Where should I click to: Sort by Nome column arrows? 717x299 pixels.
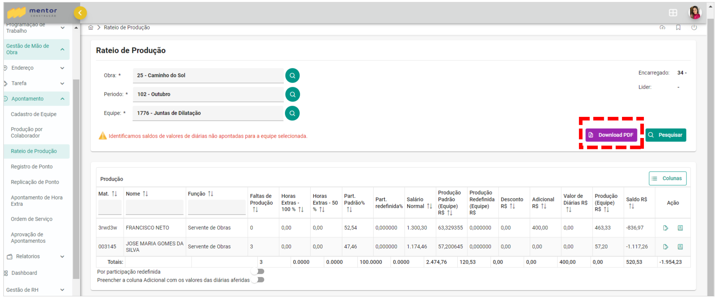click(x=145, y=193)
